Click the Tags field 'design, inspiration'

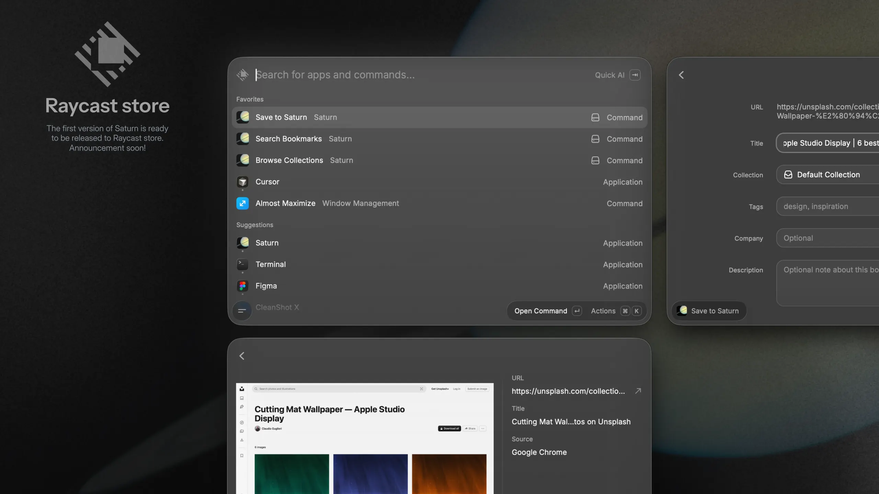click(x=828, y=206)
